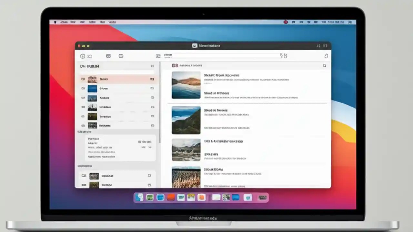Expand the Features section header in the sidebar
The height and width of the screenshot is (232, 413).
pyautogui.click(x=84, y=132)
